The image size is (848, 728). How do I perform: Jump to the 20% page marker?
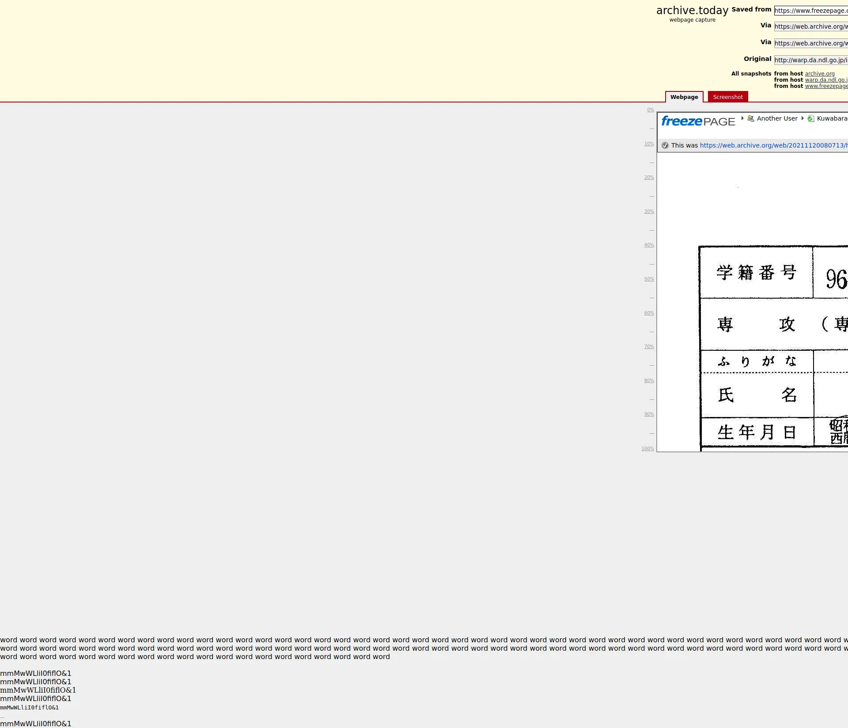649,178
